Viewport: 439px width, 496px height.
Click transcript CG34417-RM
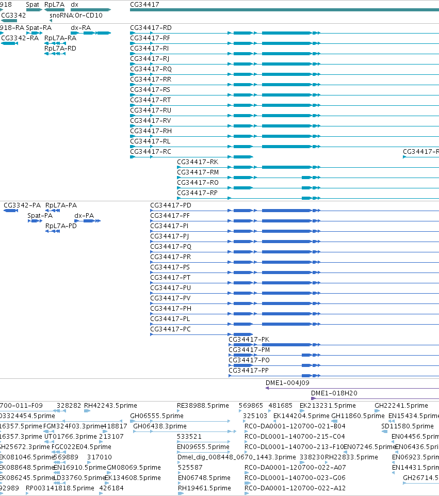[x=198, y=172]
